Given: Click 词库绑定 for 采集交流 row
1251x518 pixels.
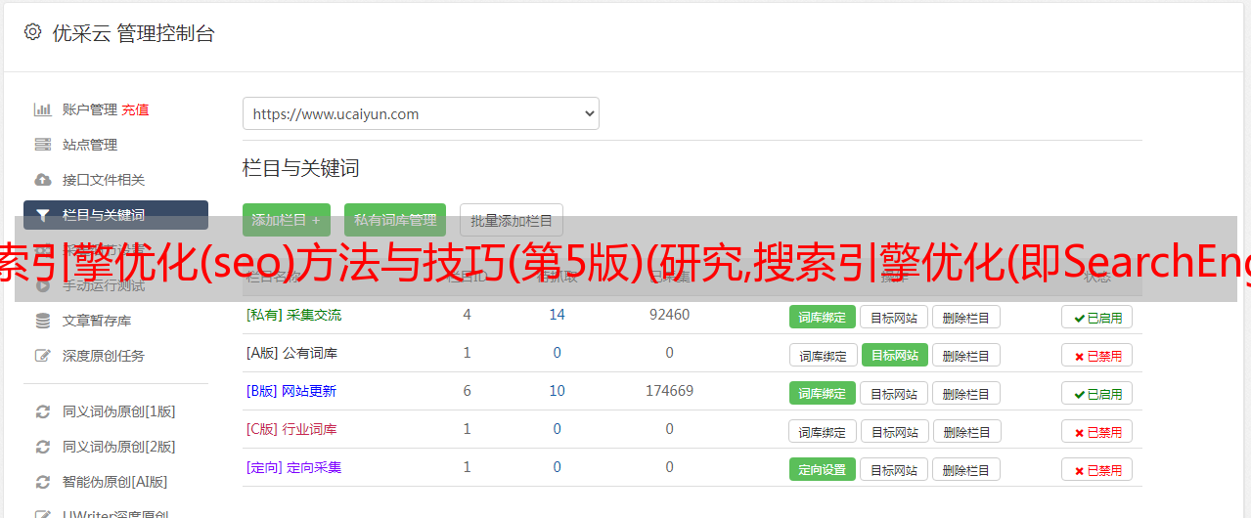Looking at the screenshot, I should (823, 317).
